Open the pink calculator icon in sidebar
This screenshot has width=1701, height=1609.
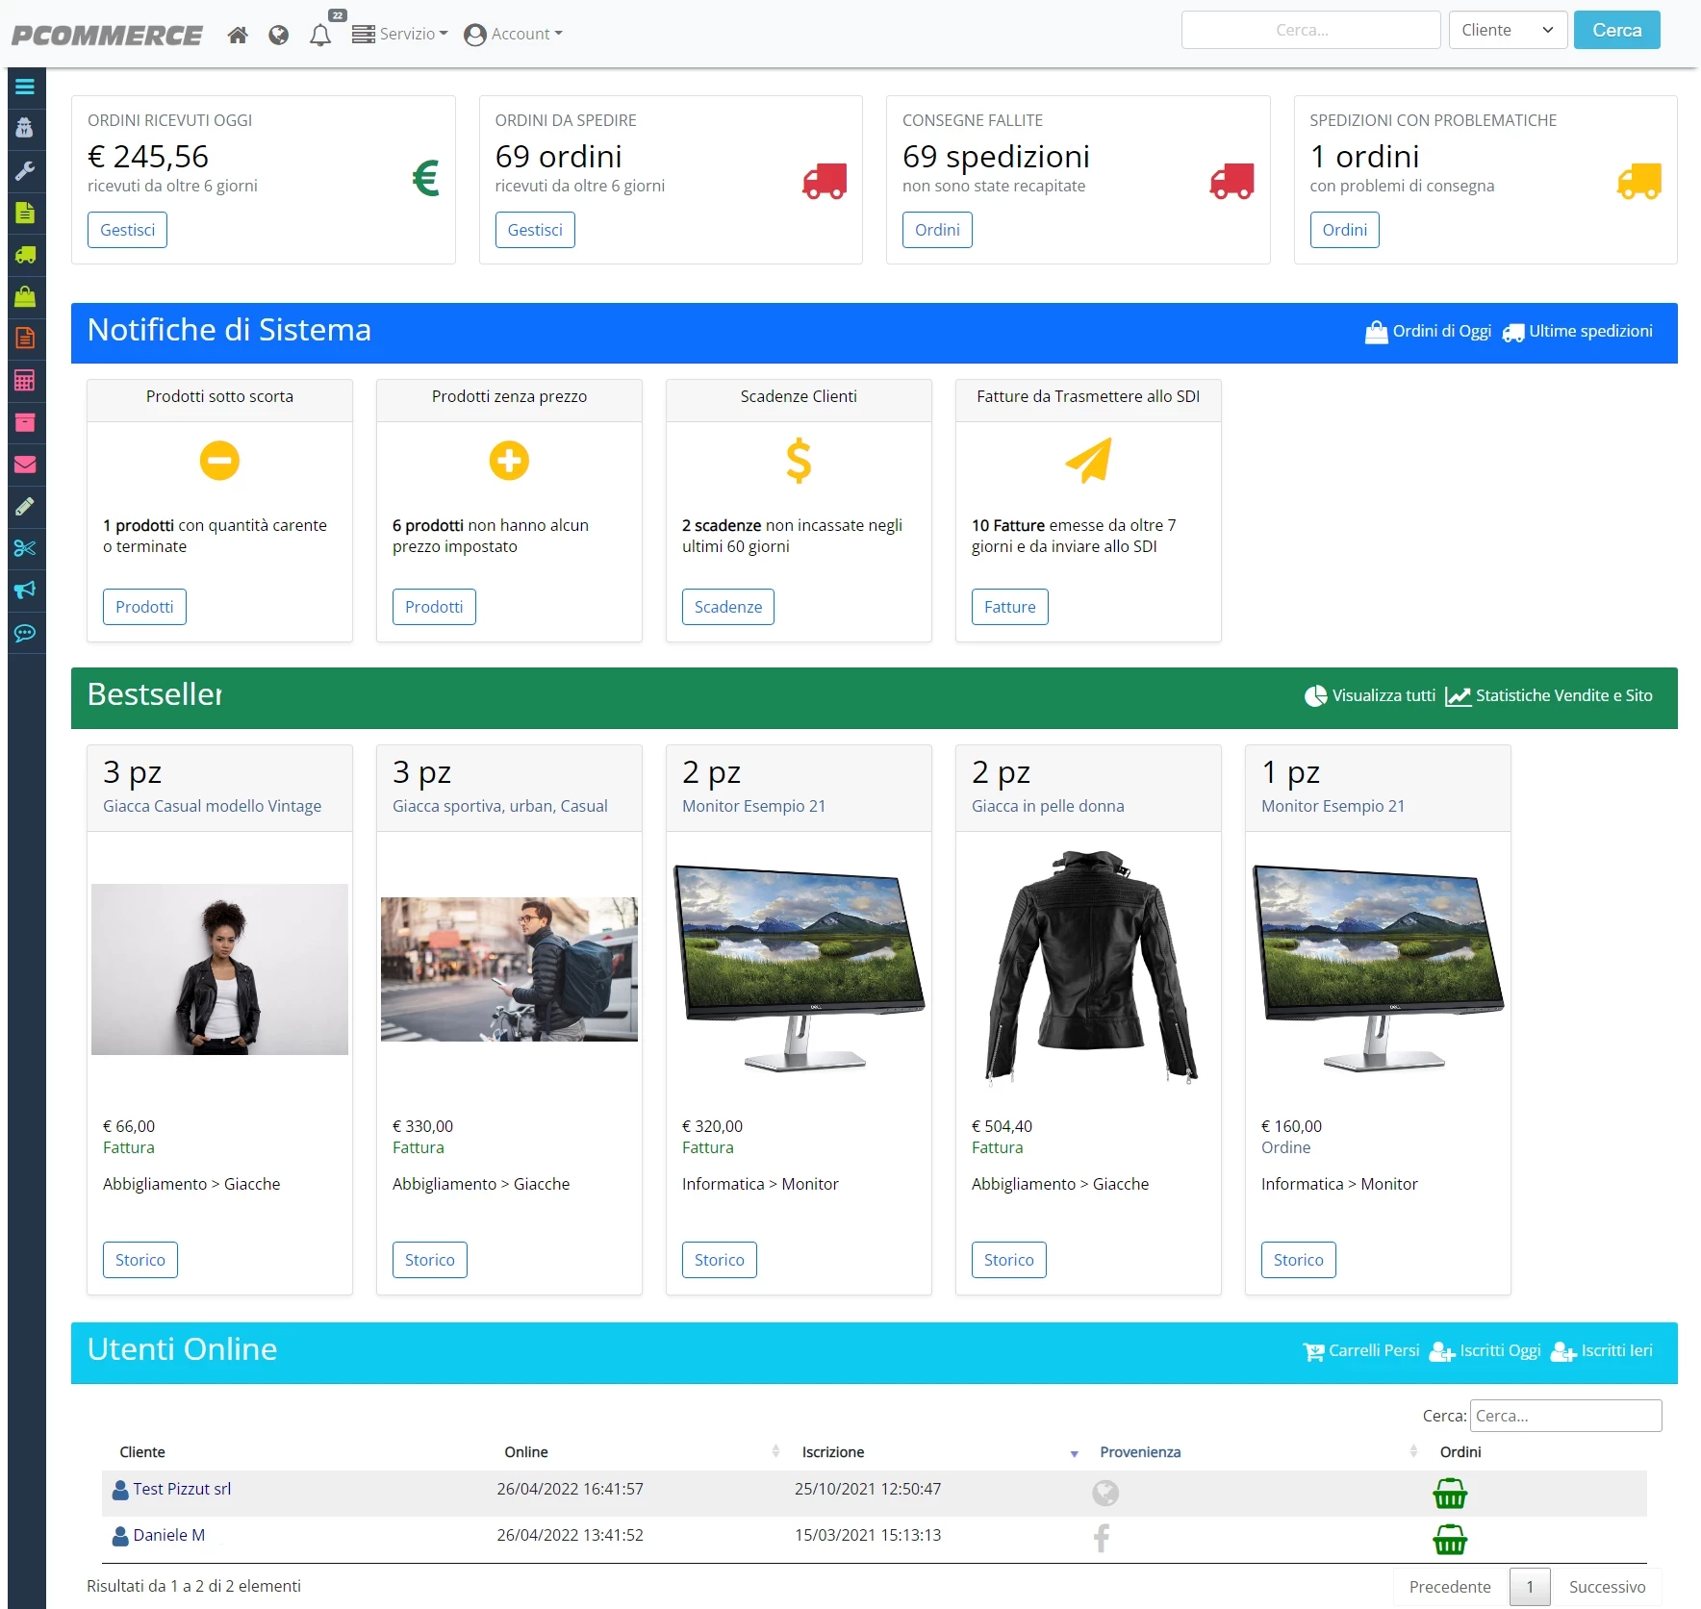click(26, 381)
